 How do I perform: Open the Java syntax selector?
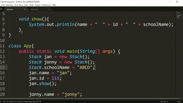179,102
